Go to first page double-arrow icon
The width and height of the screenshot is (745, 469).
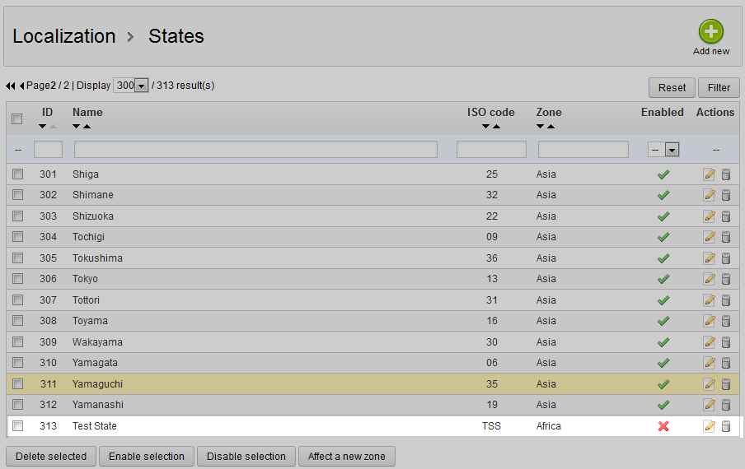click(x=11, y=86)
